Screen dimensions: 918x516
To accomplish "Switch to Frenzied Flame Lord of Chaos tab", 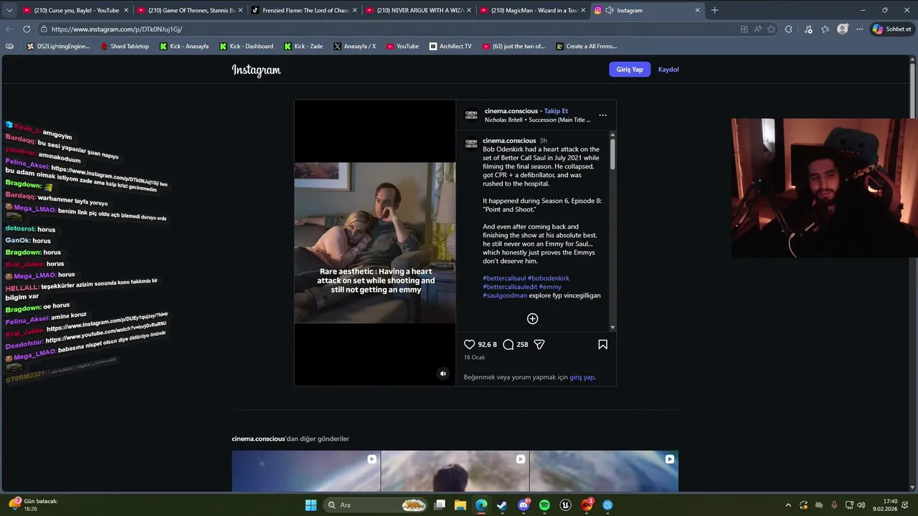I will pos(303,10).
